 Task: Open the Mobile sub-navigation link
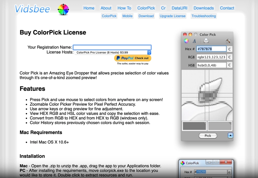(127, 16)
